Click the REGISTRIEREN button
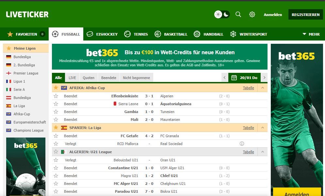 pyautogui.click(x=305, y=14)
